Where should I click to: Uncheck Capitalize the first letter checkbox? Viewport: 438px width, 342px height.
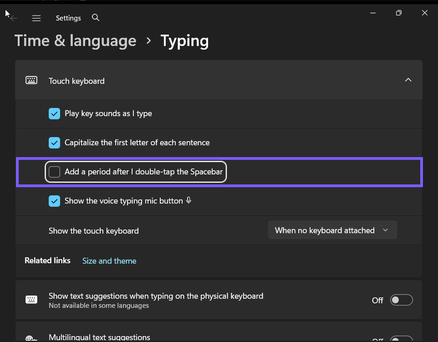pyautogui.click(x=55, y=143)
